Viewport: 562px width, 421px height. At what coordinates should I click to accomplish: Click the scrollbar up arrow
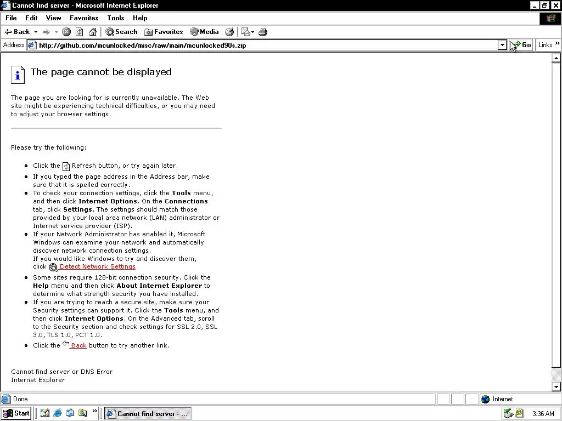[556, 58]
